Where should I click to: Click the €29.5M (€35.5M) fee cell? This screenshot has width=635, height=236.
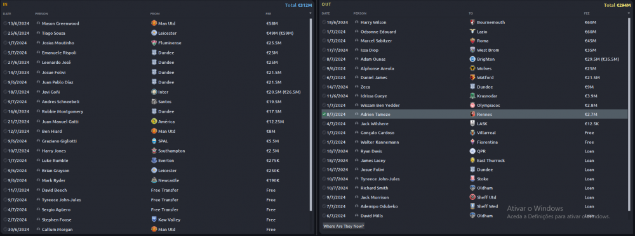tap(601, 59)
